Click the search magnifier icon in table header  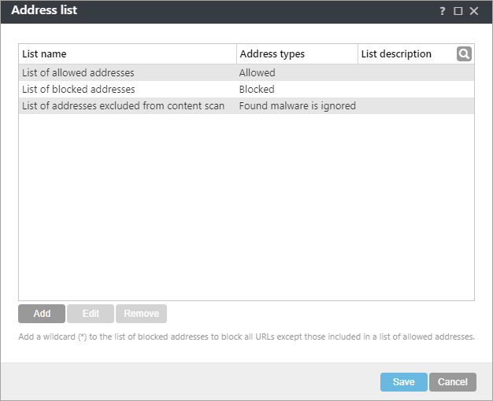coord(465,53)
